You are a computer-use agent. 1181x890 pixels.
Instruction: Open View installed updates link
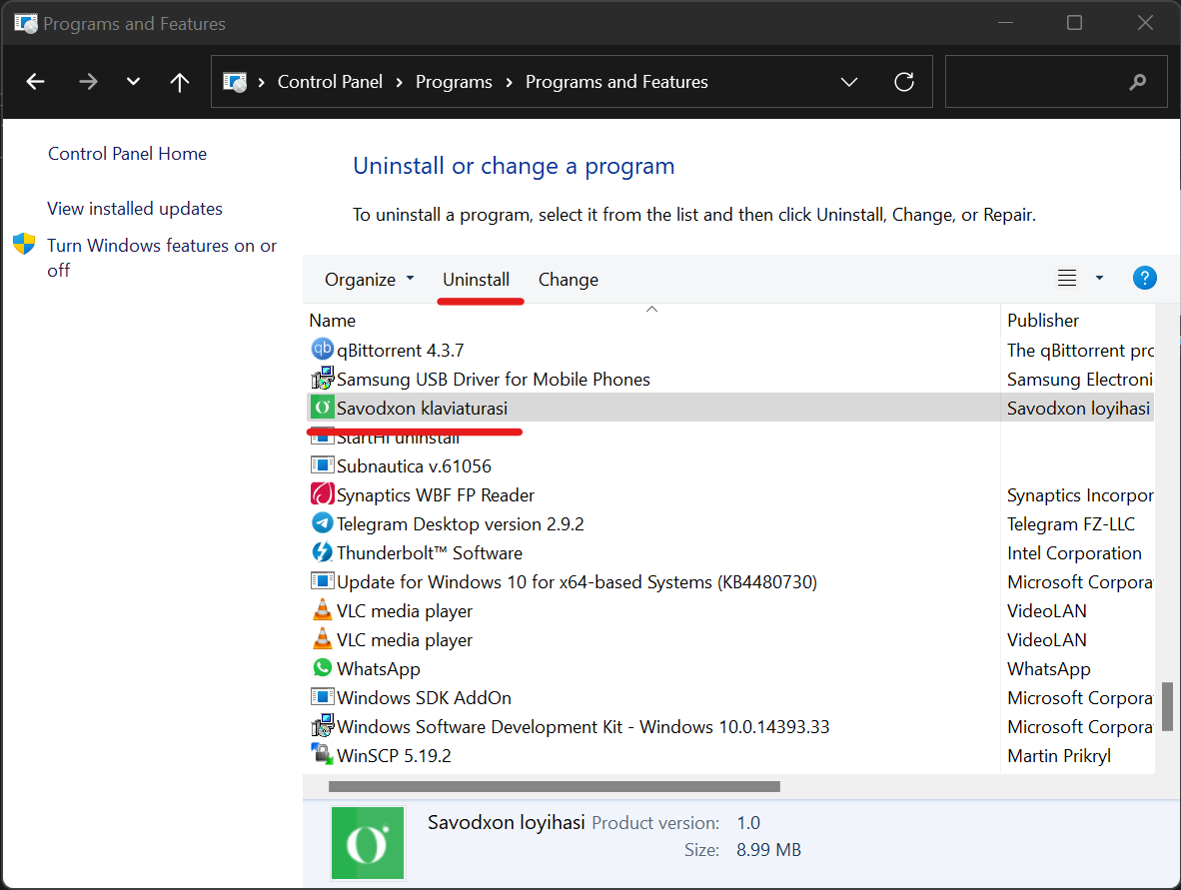coord(135,209)
